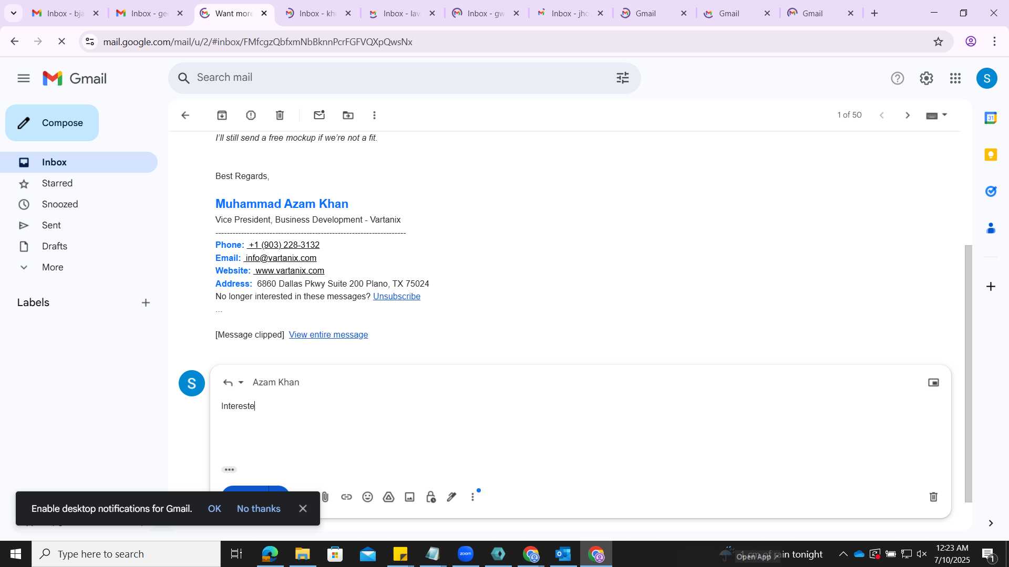The width and height of the screenshot is (1009, 567).
Task: Delete this email with trash icon
Action: coord(280,115)
